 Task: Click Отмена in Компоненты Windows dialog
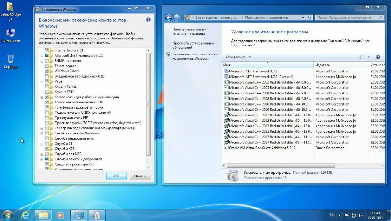click(140, 176)
